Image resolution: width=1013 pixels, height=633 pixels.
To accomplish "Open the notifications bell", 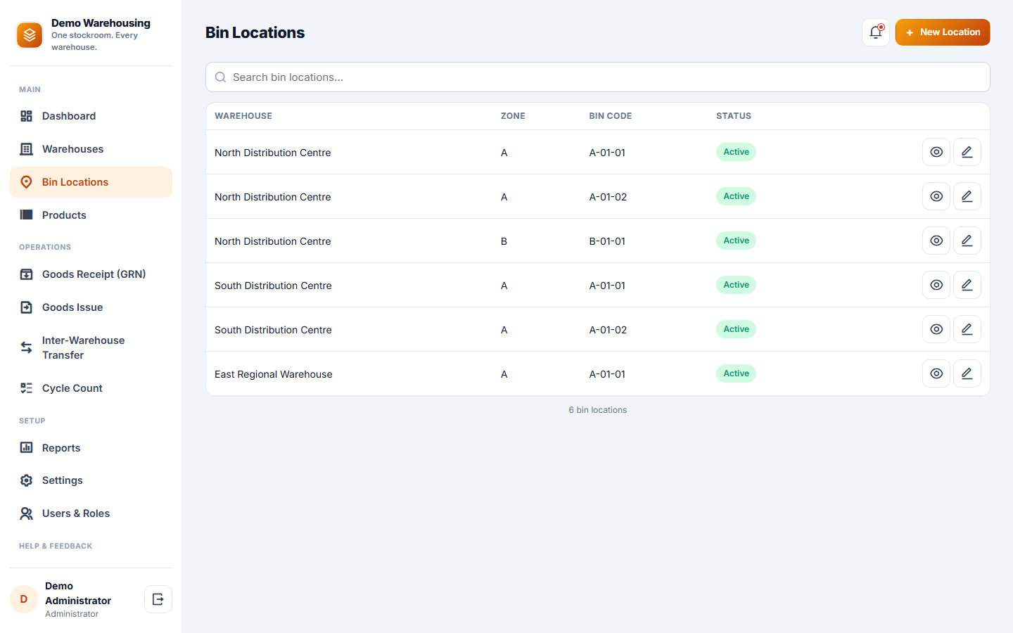I will (876, 32).
